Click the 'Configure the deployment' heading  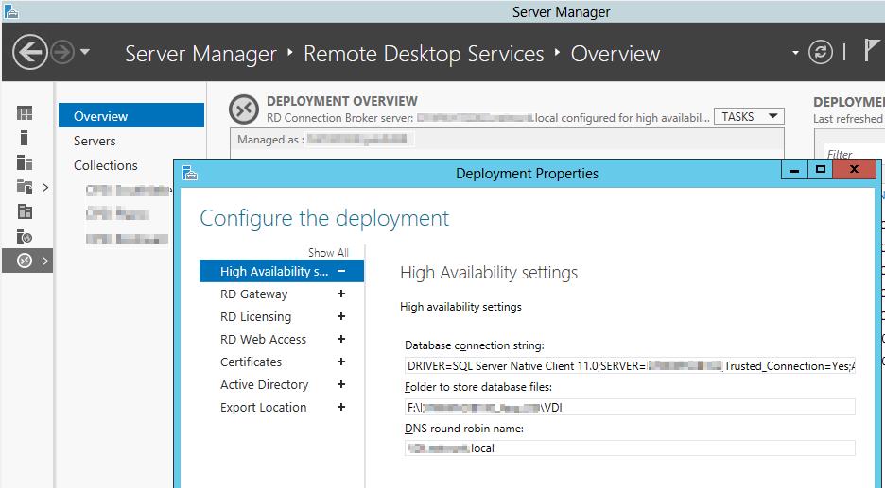[324, 218]
